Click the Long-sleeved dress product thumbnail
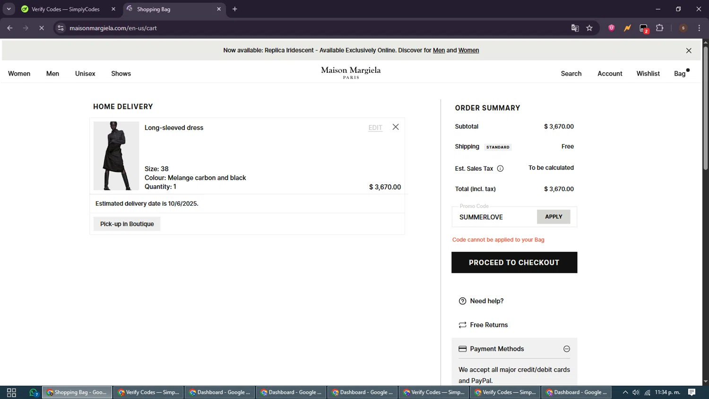The image size is (709, 399). (116, 156)
